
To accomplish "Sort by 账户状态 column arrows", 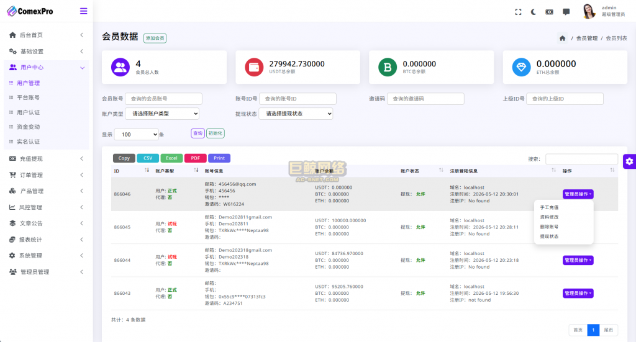I will 441,171.
